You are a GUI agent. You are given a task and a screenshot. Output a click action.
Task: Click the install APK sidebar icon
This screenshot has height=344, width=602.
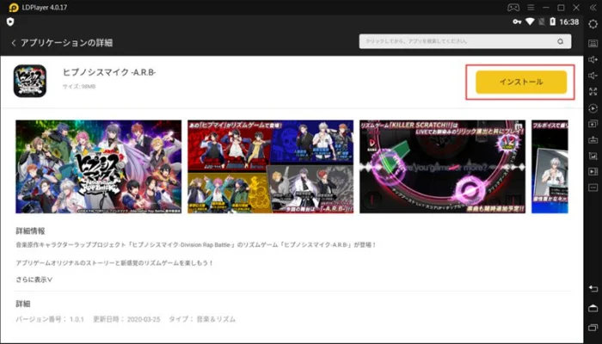click(x=593, y=139)
